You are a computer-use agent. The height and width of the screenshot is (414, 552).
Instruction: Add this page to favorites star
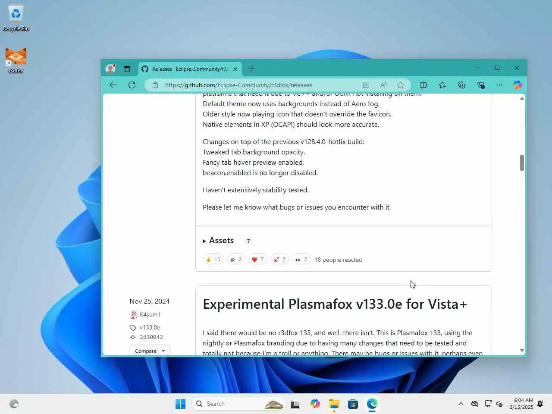pos(401,85)
